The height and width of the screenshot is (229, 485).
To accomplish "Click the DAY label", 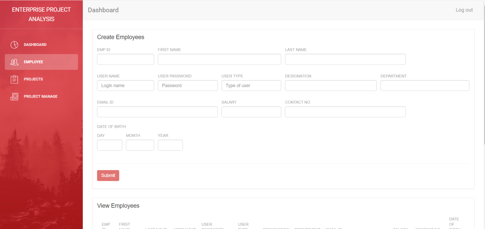I will pyautogui.click(x=101, y=135).
